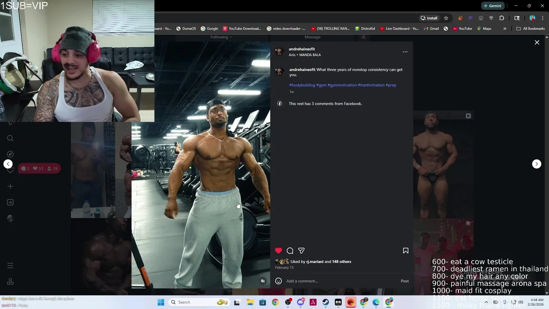Open the #tranformation hashtag
The width and height of the screenshot is (549, 309).
click(x=371, y=85)
